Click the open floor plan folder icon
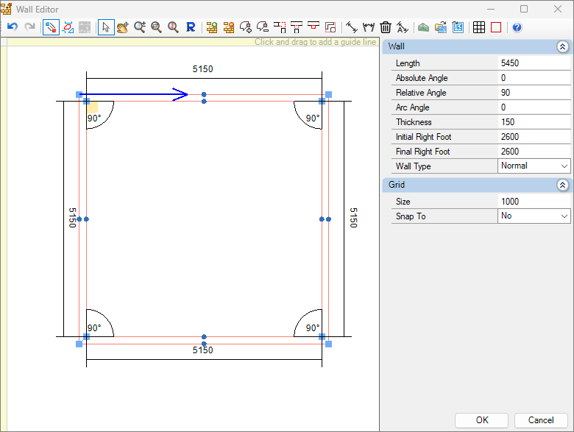The width and height of the screenshot is (574, 432). click(441, 27)
